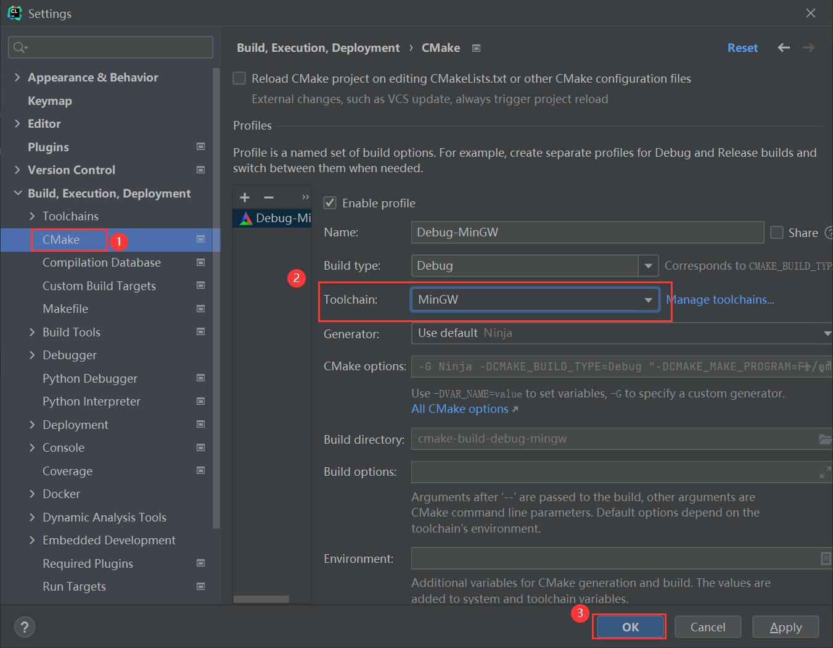Click project-scope icon next to Console
833x648 pixels.
tap(200, 447)
